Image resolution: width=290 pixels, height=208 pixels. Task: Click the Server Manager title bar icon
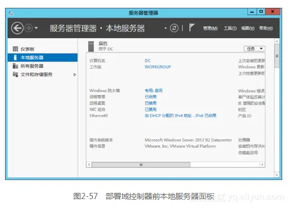coord(11,13)
